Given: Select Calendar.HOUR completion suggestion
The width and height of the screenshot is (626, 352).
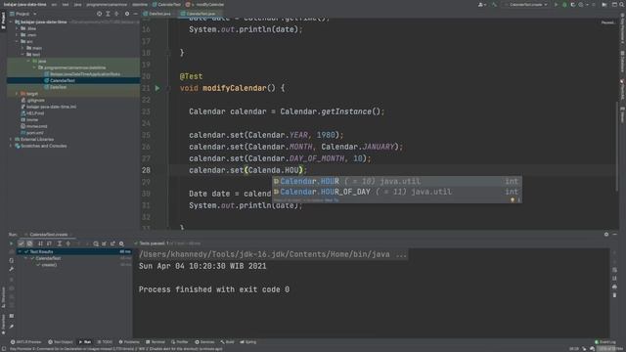Looking at the screenshot, I should [x=397, y=181].
